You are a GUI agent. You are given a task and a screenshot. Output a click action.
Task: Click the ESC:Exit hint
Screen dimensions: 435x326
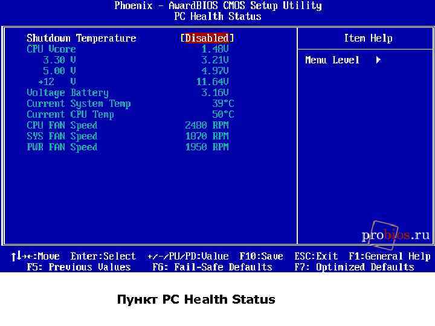click(316, 256)
